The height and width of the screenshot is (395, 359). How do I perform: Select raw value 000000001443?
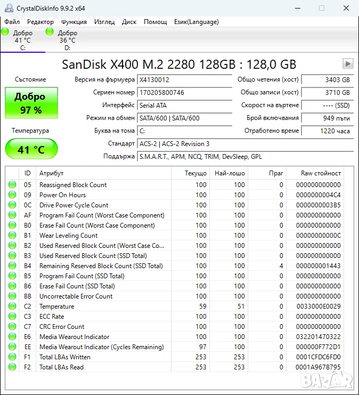(318, 266)
